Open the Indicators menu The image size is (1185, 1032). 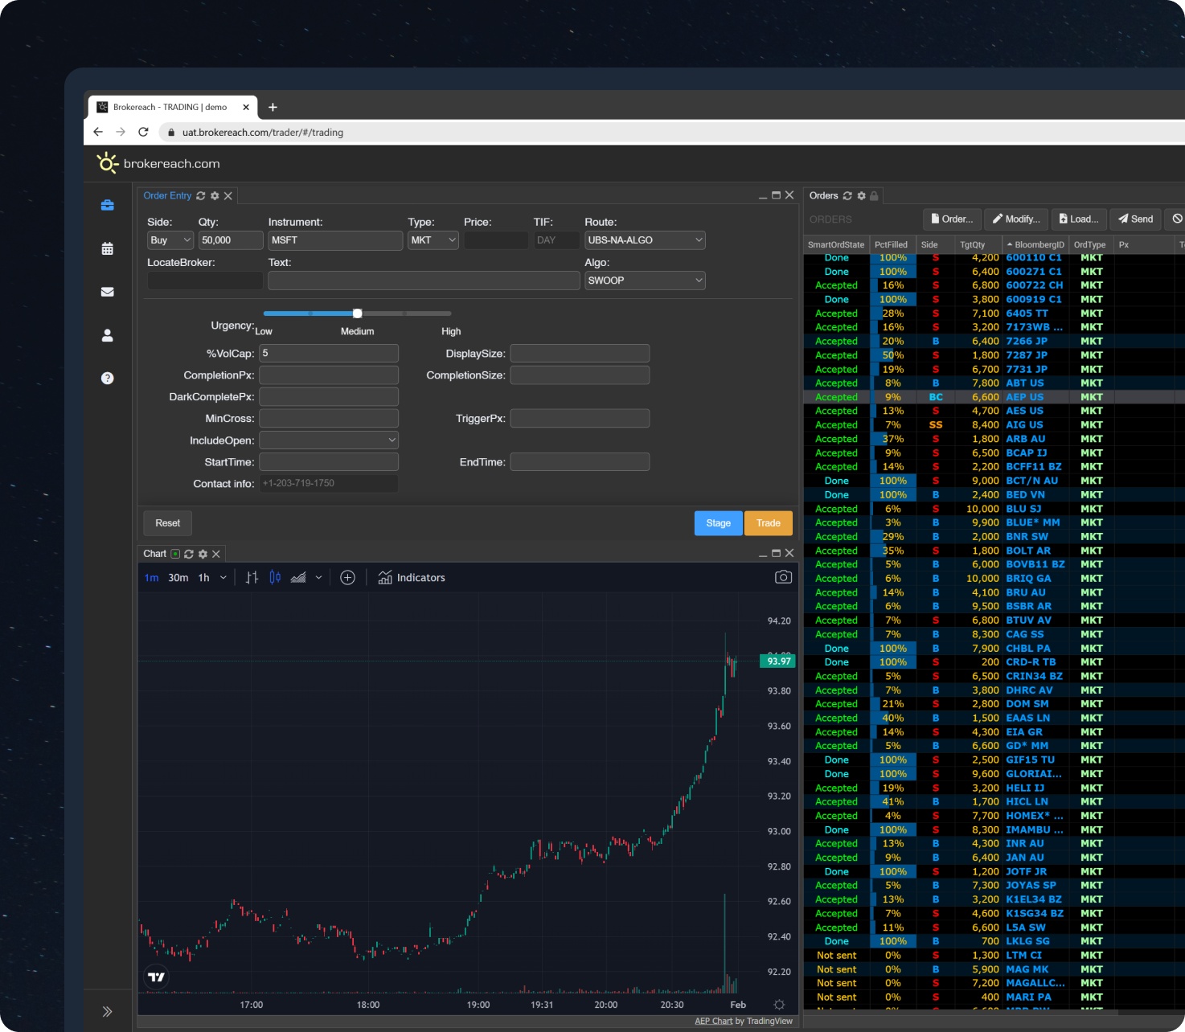click(412, 578)
